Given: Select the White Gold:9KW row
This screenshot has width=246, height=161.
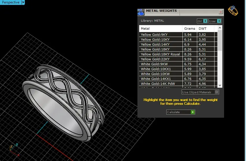Looking at the screenshot, I should [x=178, y=64].
